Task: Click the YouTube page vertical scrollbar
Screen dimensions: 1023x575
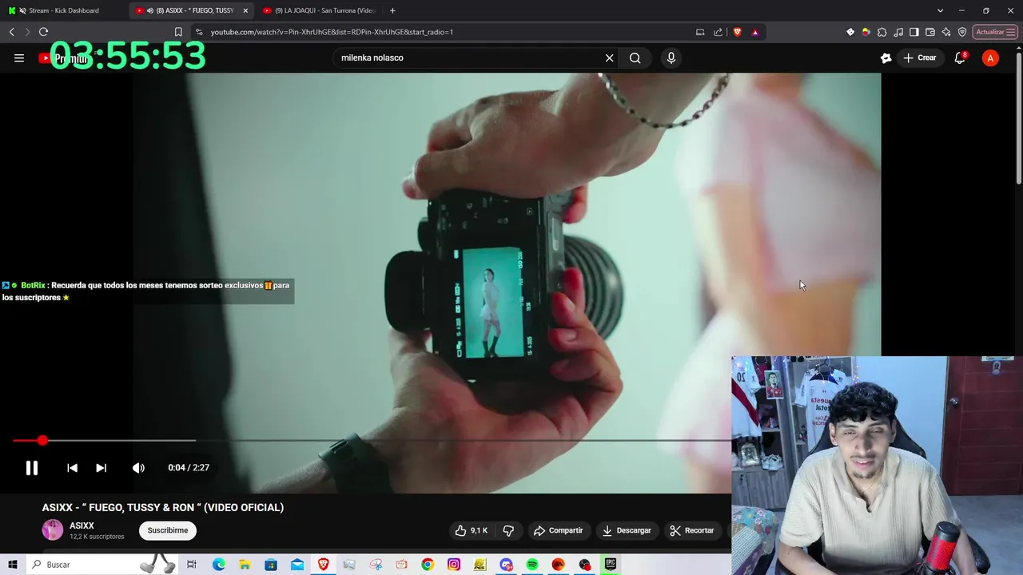Action: coord(1018,117)
